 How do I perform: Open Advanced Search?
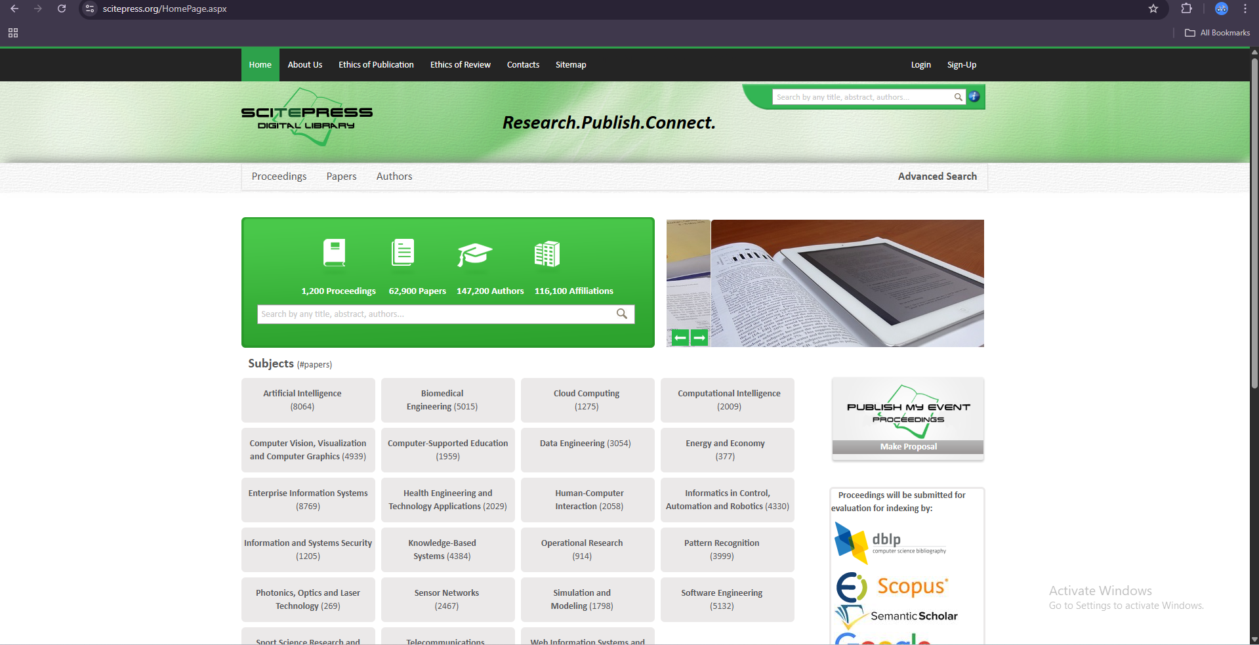pos(937,177)
